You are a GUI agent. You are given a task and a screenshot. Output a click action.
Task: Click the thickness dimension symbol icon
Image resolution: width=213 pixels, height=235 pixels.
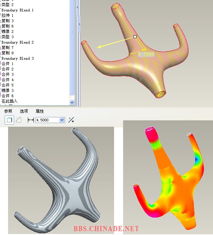click(x=31, y=120)
